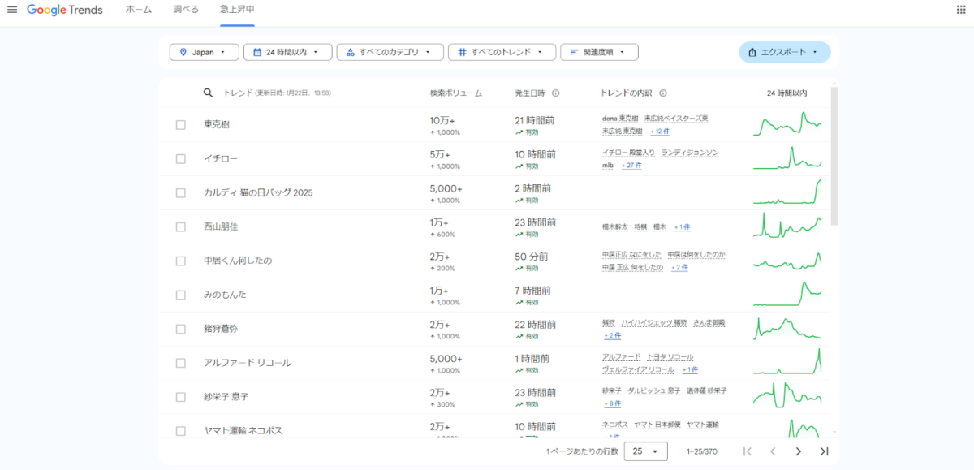Open the ダルビッシュ 息子 related query
The width and height of the screenshot is (974, 470).
tap(653, 391)
